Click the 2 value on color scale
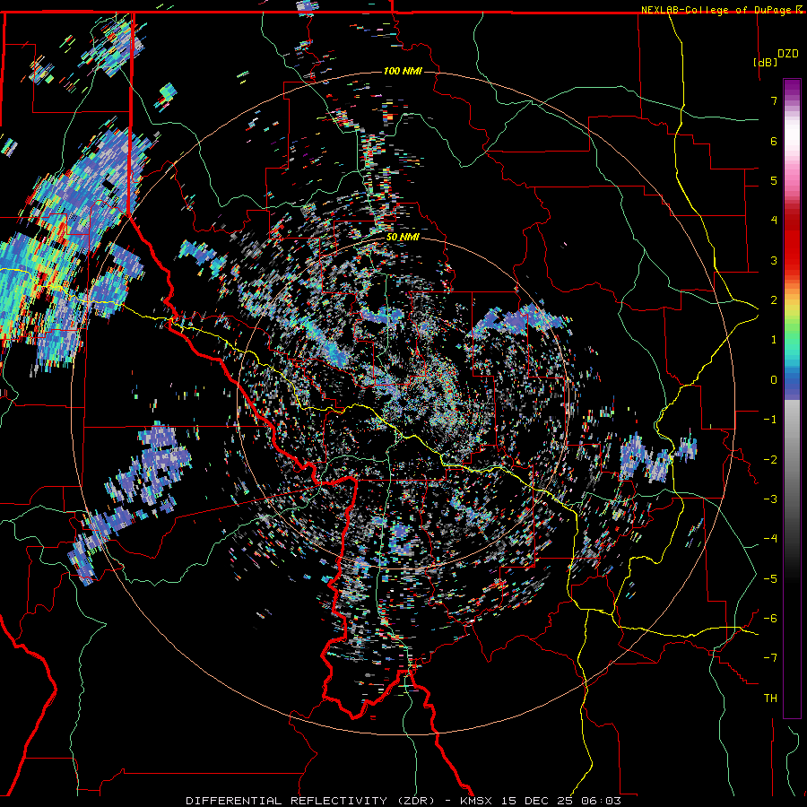 [x=774, y=300]
